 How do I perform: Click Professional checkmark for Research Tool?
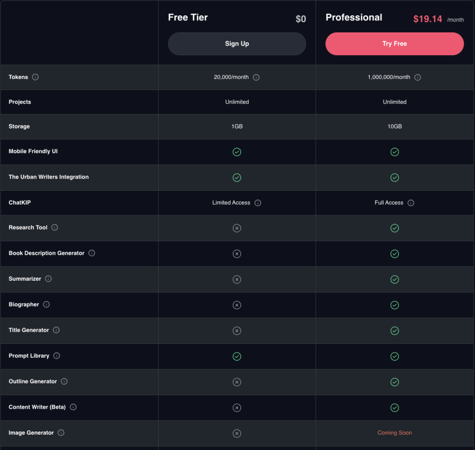click(x=395, y=228)
